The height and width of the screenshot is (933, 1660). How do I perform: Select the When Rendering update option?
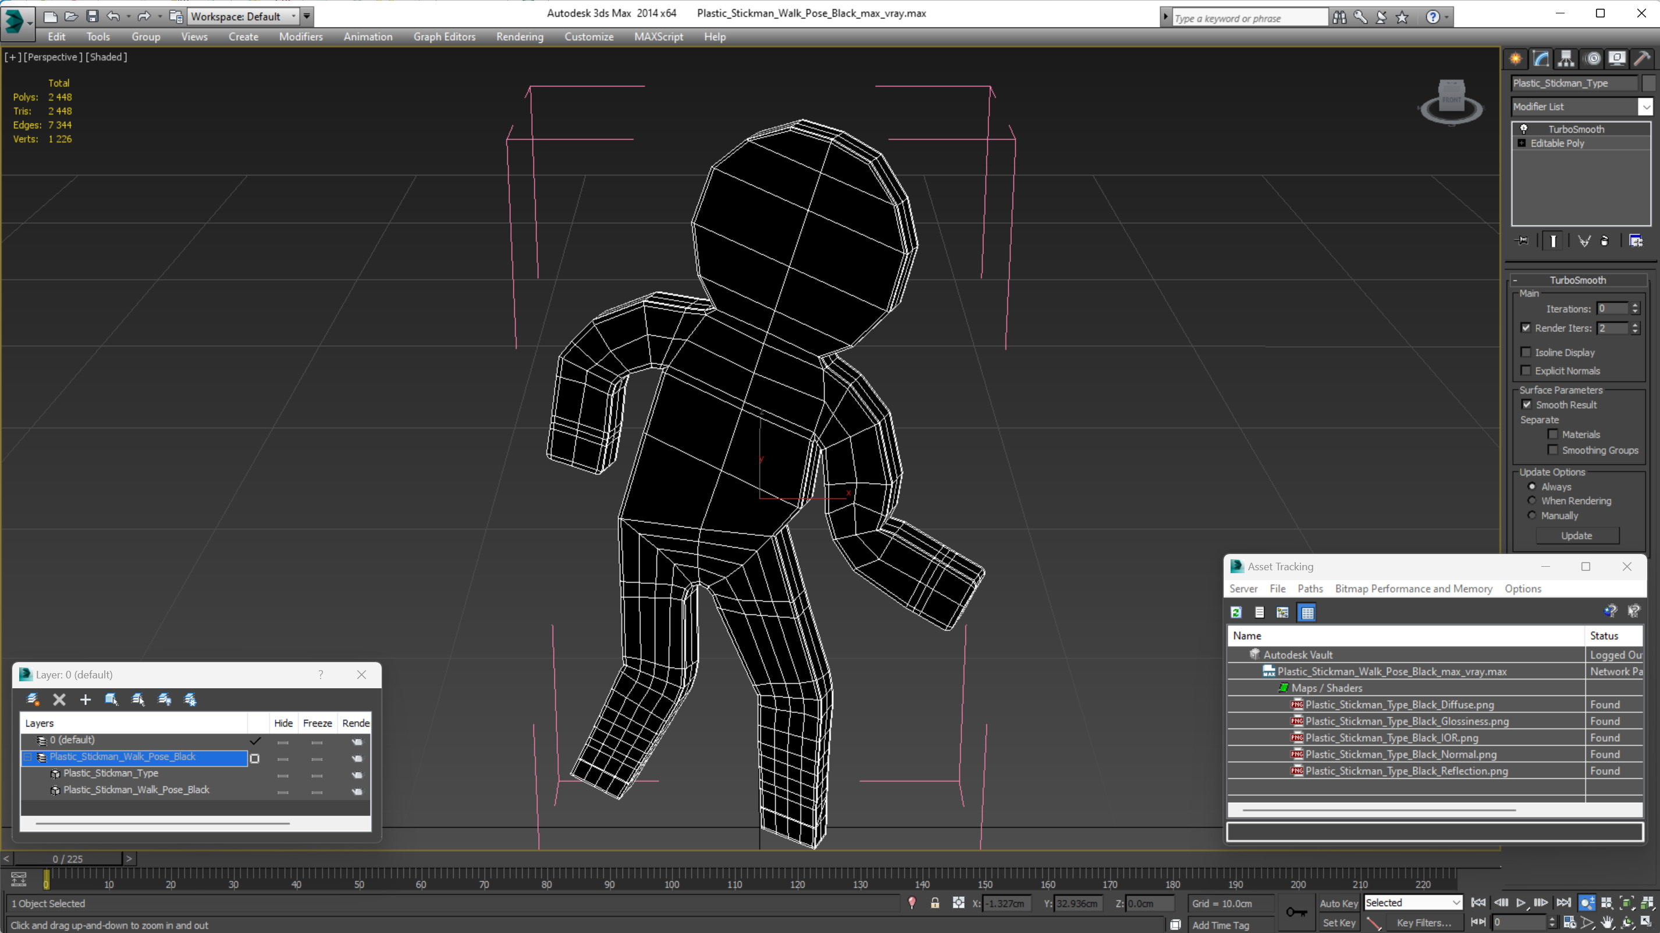pos(1533,501)
